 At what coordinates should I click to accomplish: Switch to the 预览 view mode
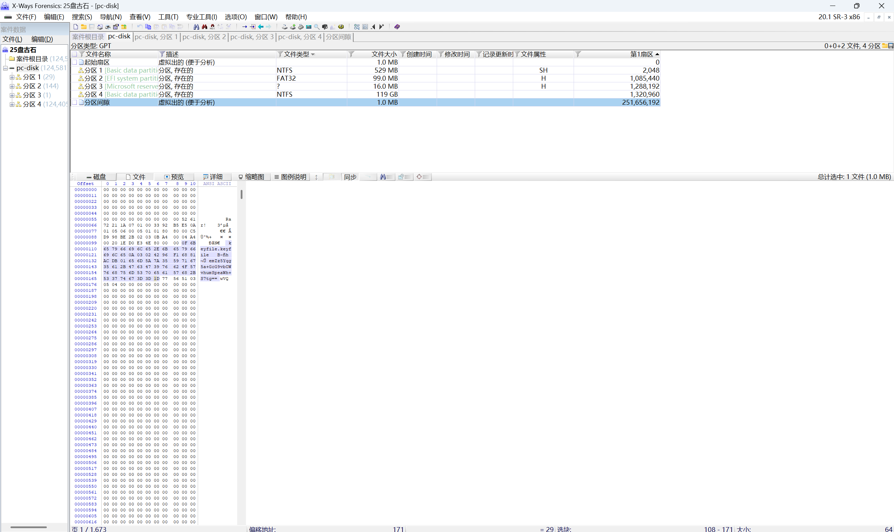pyautogui.click(x=174, y=177)
